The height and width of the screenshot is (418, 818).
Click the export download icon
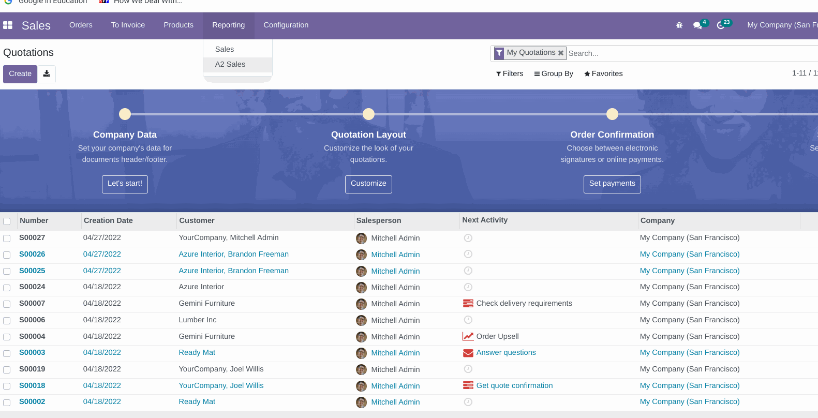[x=47, y=73]
